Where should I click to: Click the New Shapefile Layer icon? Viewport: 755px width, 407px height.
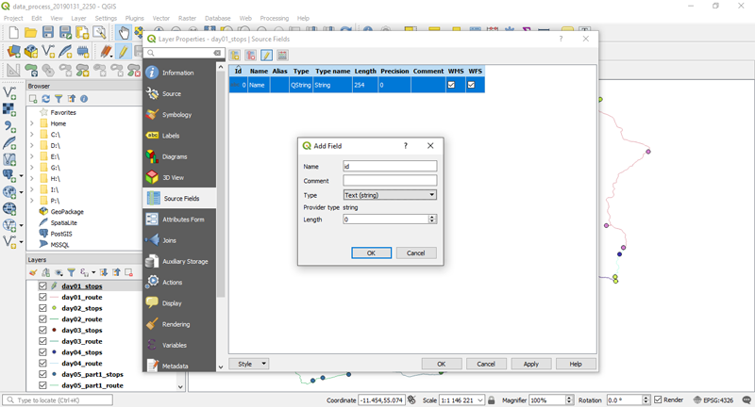[48, 51]
